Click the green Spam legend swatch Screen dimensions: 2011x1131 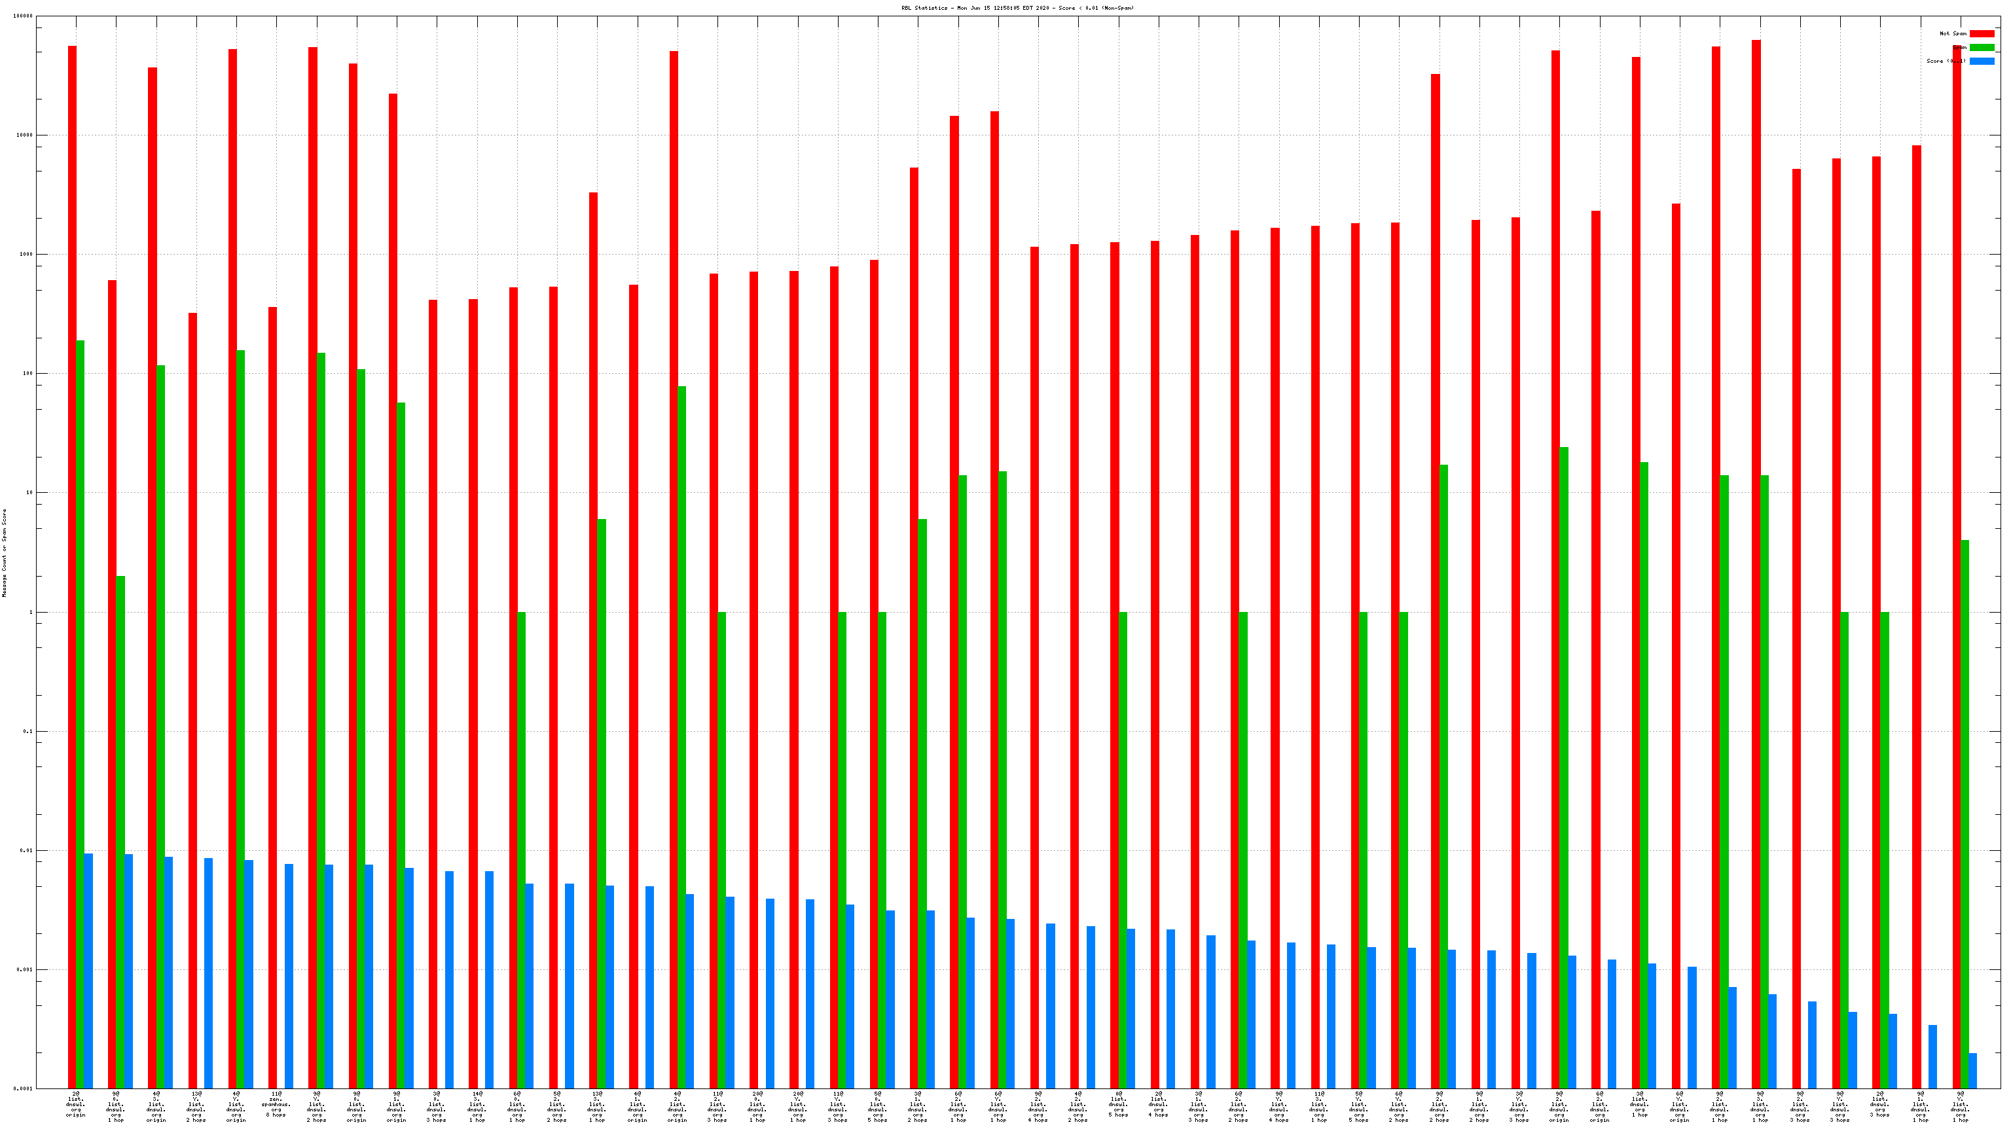(1982, 48)
